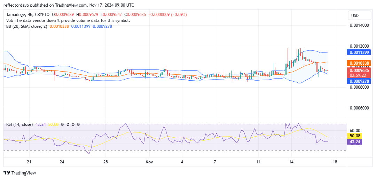The image size is (376, 179).
Task: Click the RSI average 50.08 in legend
Action: coord(54,124)
